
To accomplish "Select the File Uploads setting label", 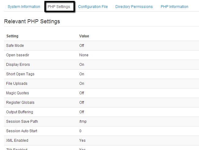I will tap(17, 84).
